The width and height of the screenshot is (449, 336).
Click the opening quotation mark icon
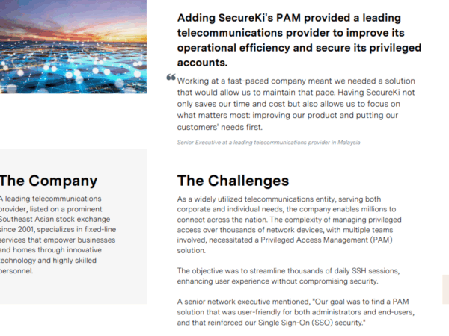[171, 78]
